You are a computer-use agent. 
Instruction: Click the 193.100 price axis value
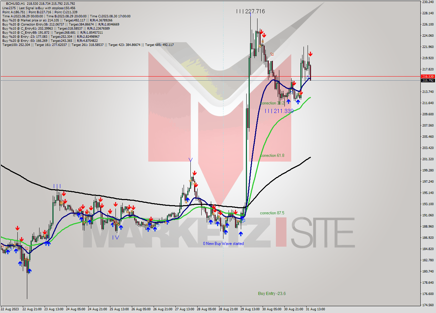click(427, 204)
